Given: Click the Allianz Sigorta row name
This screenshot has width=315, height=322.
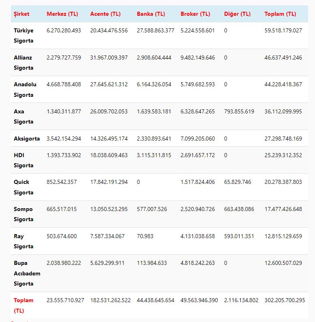Looking at the screenshot, I should click(24, 62).
